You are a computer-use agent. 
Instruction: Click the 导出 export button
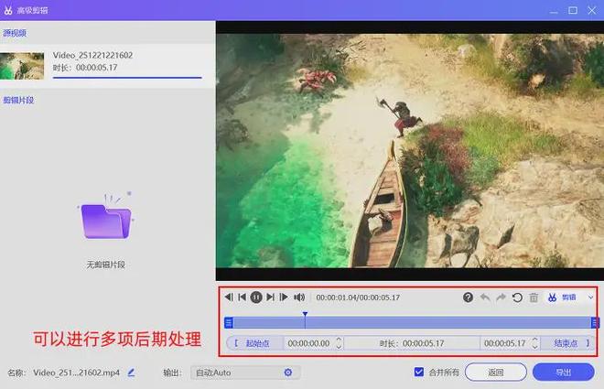click(564, 373)
